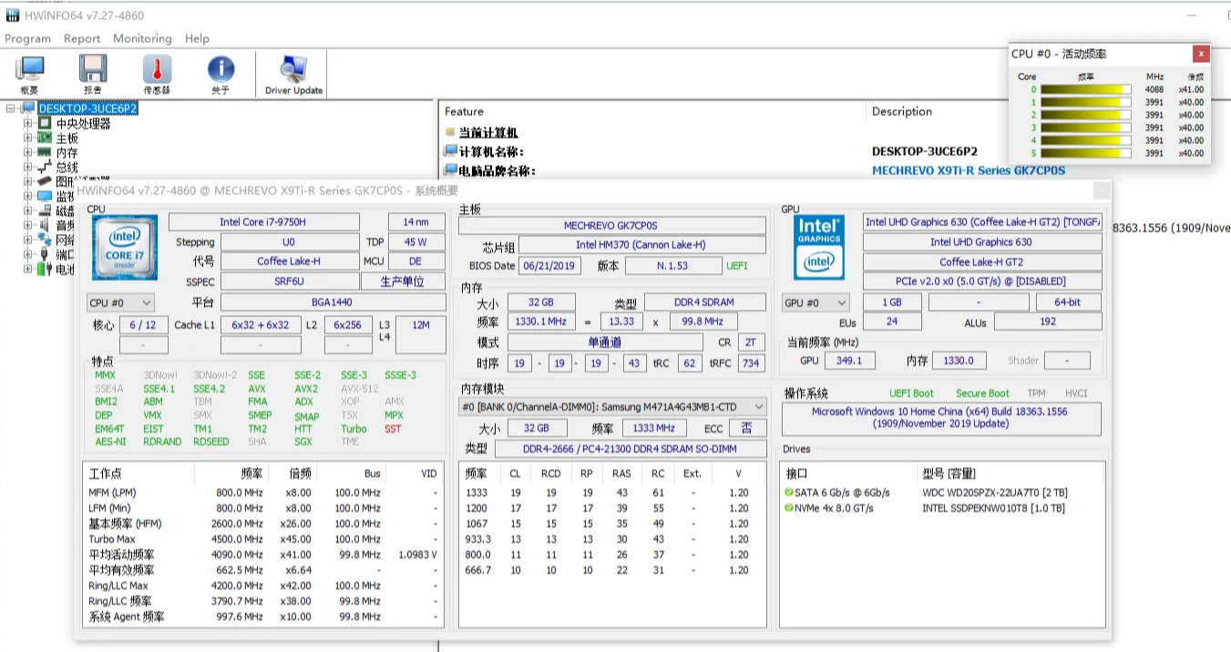The height and width of the screenshot is (652, 1231).
Task: Click the MECHREVO X9Ti-R Series brand link
Action: 968,170
